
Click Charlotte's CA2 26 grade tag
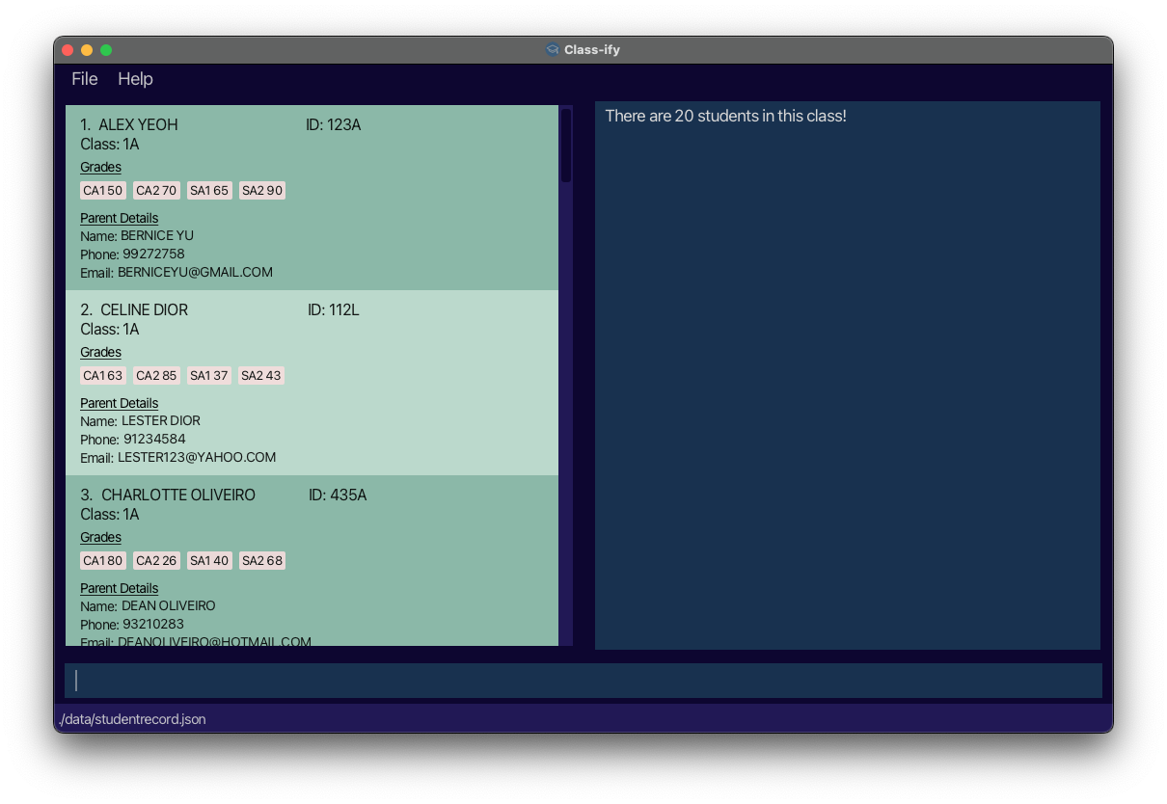click(x=156, y=561)
